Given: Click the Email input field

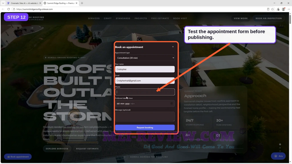Looking at the screenshot, I should coord(145,81).
